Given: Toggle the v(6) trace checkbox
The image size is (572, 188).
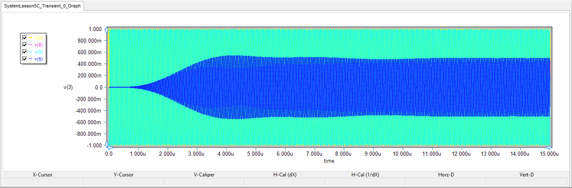Looking at the screenshot, I should pyautogui.click(x=25, y=52).
